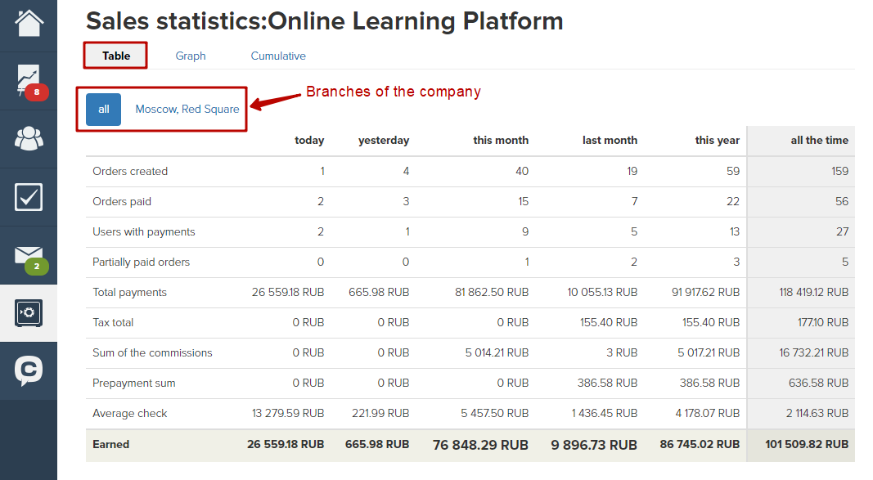
Task: Click Total payments last month 10 055.13 RUB
Action: pos(602,292)
